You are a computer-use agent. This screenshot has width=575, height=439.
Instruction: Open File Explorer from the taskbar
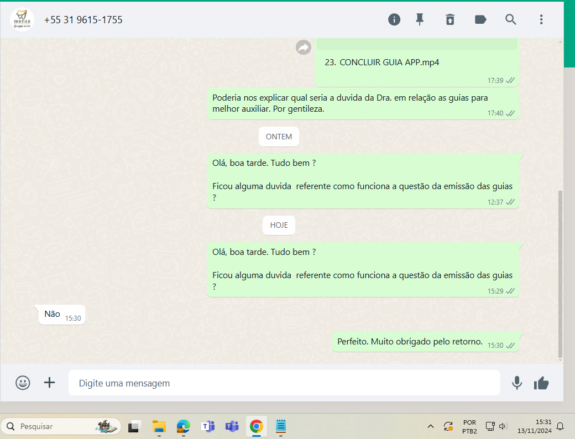pyautogui.click(x=159, y=426)
